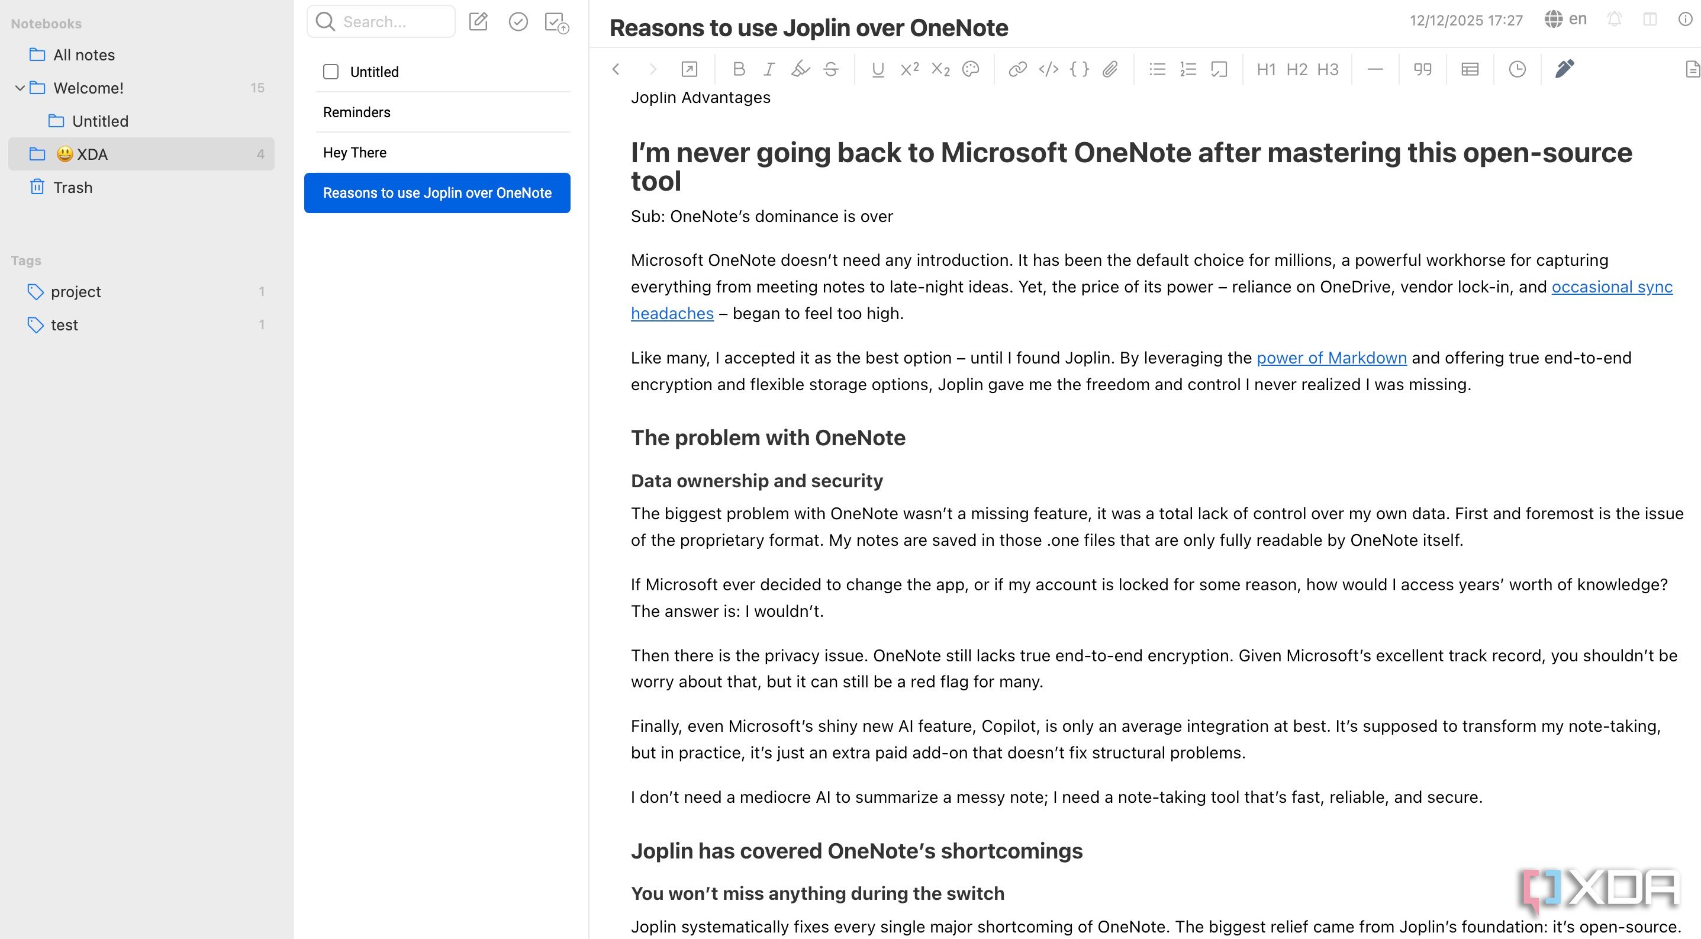Open note in external editor
Viewport: 1701px width, 939px height.
(689, 69)
